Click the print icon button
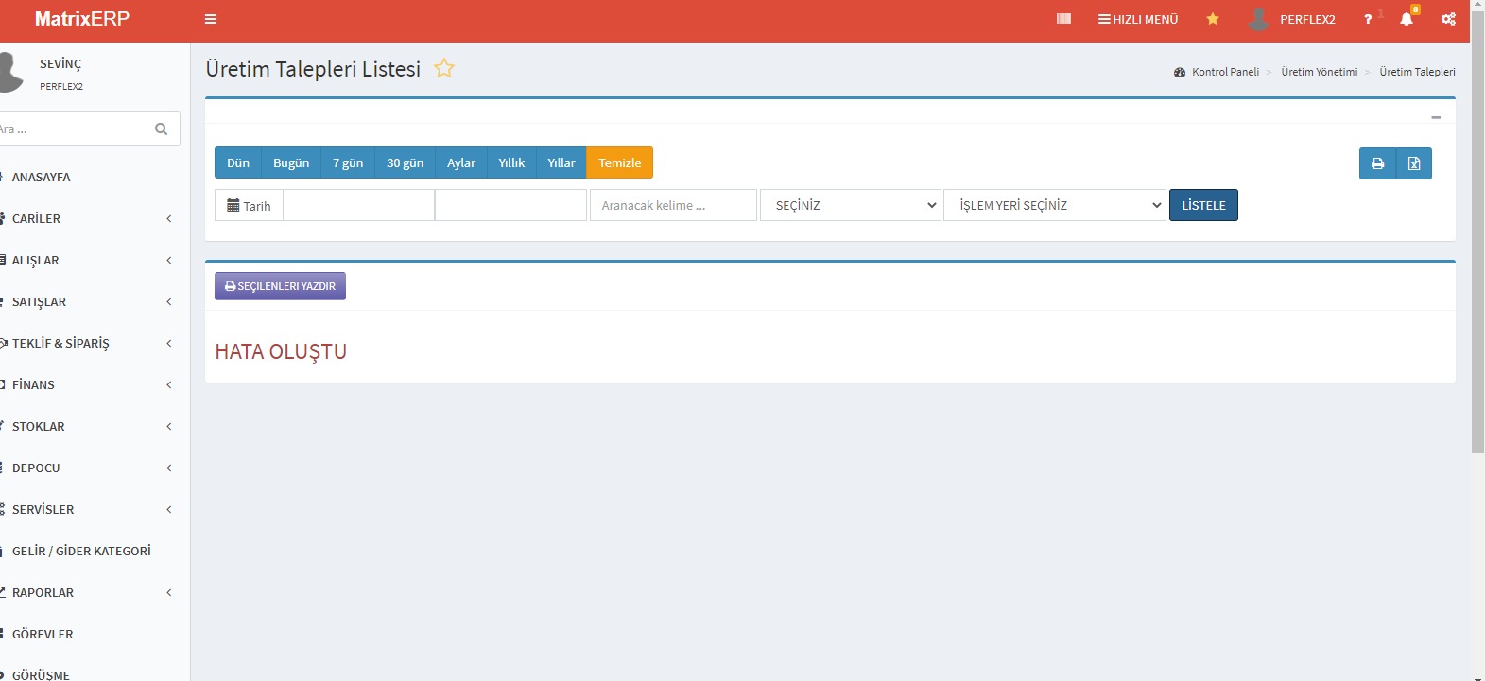This screenshot has height=681, width=1485. pyautogui.click(x=1377, y=163)
